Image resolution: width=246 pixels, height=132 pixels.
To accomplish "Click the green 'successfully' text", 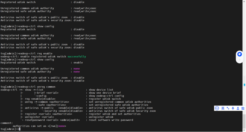I will click(x=77, y=57).
